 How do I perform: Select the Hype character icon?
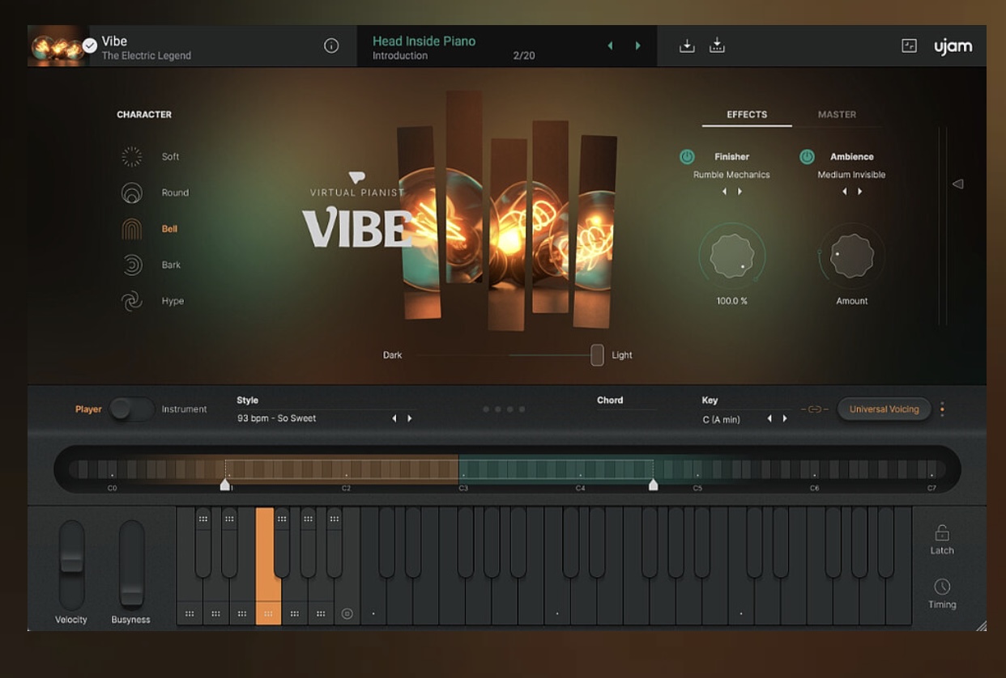pyautogui.click(x=131, y=301)
